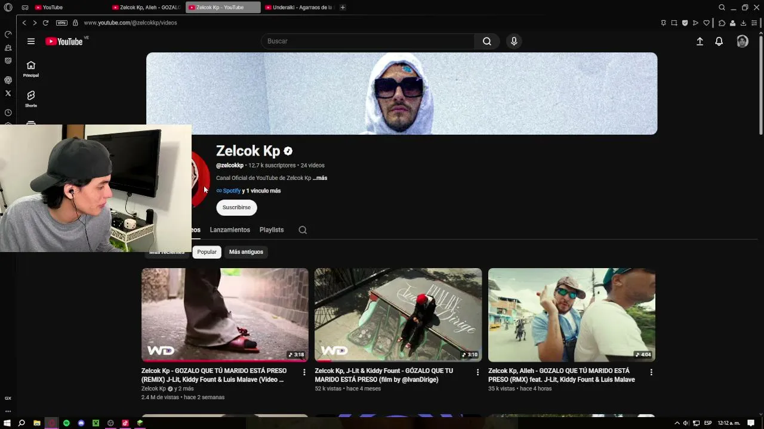Open the Lanzamientos channel tab
764x429 pixels.
tap(230, 230)
